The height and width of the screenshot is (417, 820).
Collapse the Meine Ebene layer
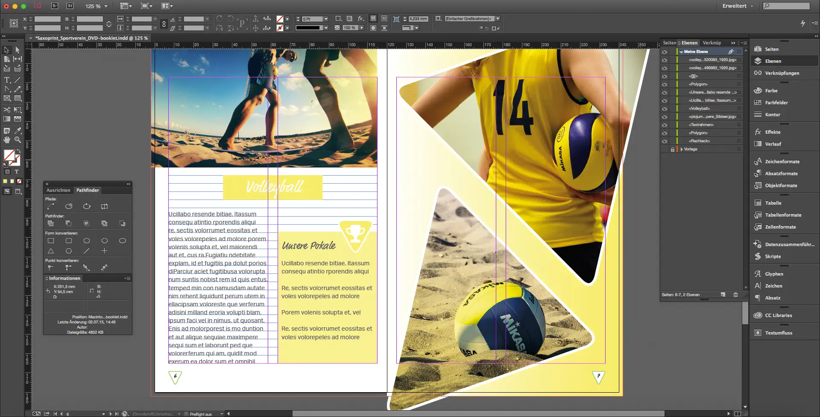(681, 52)
